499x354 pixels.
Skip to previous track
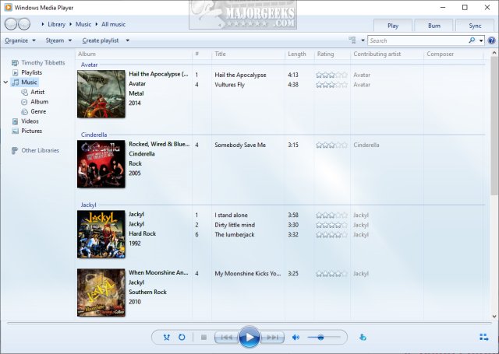(227, 337)
